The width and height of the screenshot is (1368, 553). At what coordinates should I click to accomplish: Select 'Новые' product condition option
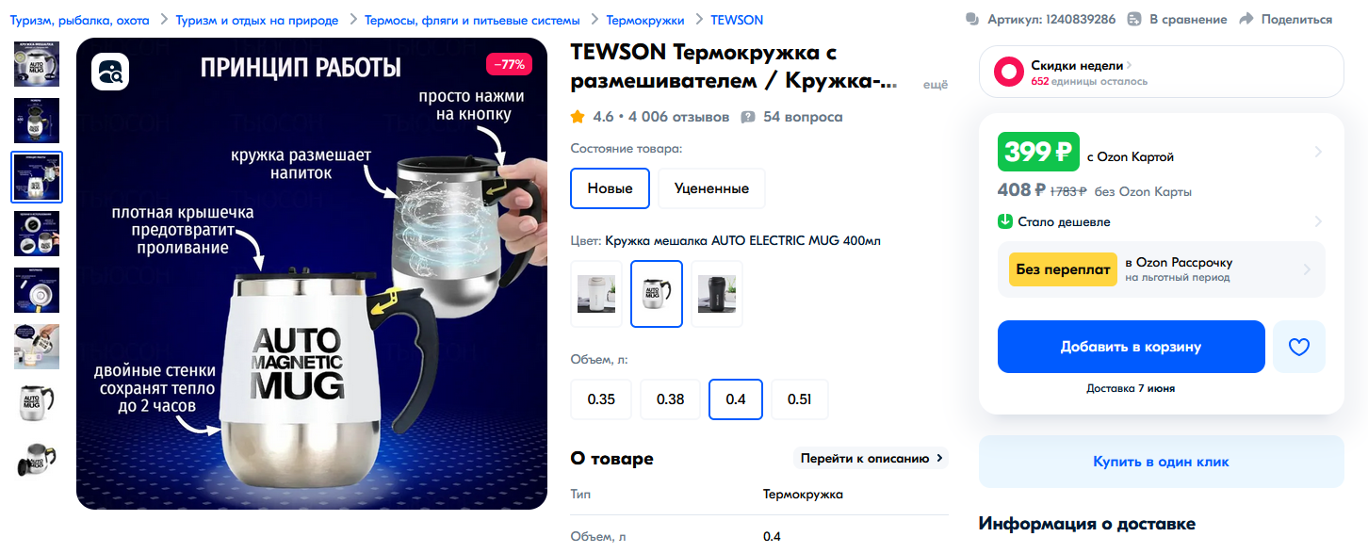click(611, 188)
